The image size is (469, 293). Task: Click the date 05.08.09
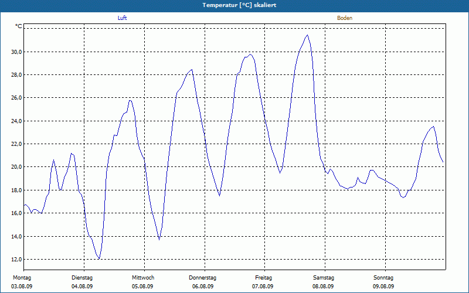point(142,287)
